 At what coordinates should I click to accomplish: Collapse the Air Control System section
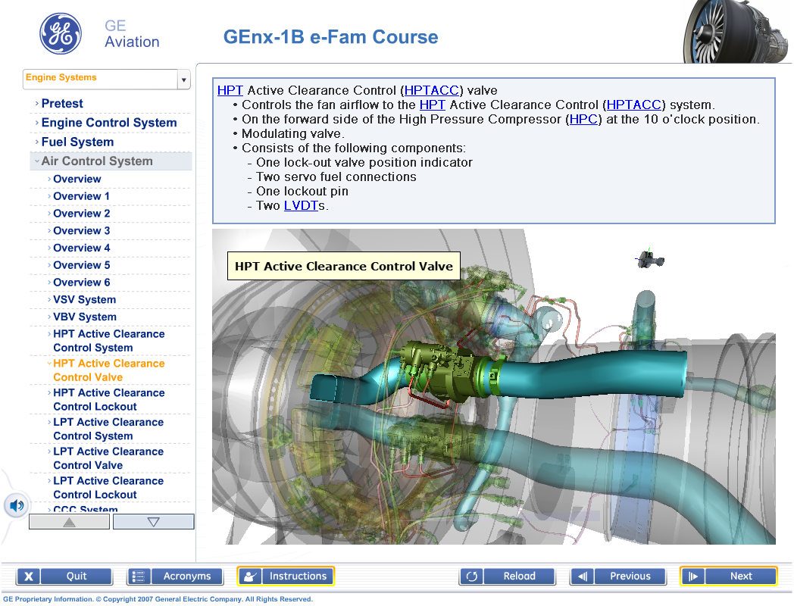coord(97,161)
